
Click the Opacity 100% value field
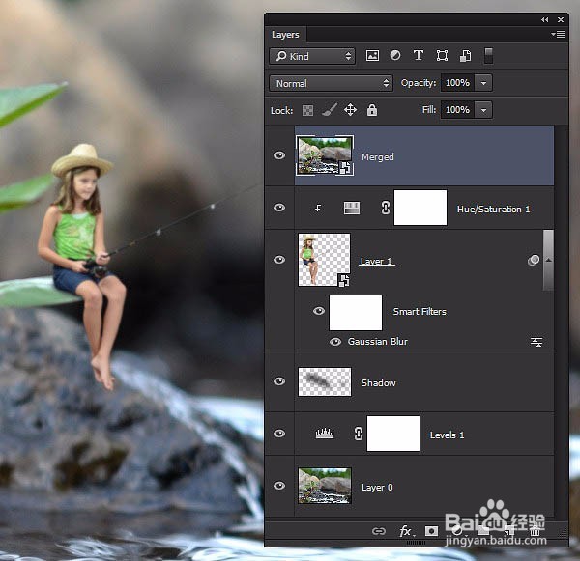click(x=458, y=83)
